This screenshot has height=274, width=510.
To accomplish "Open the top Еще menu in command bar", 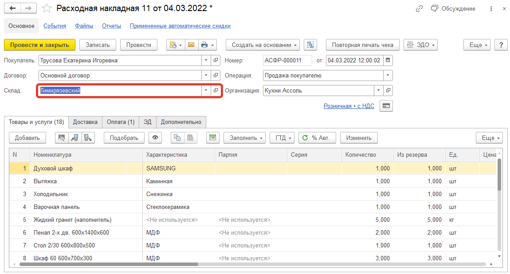I will [477, 45].
